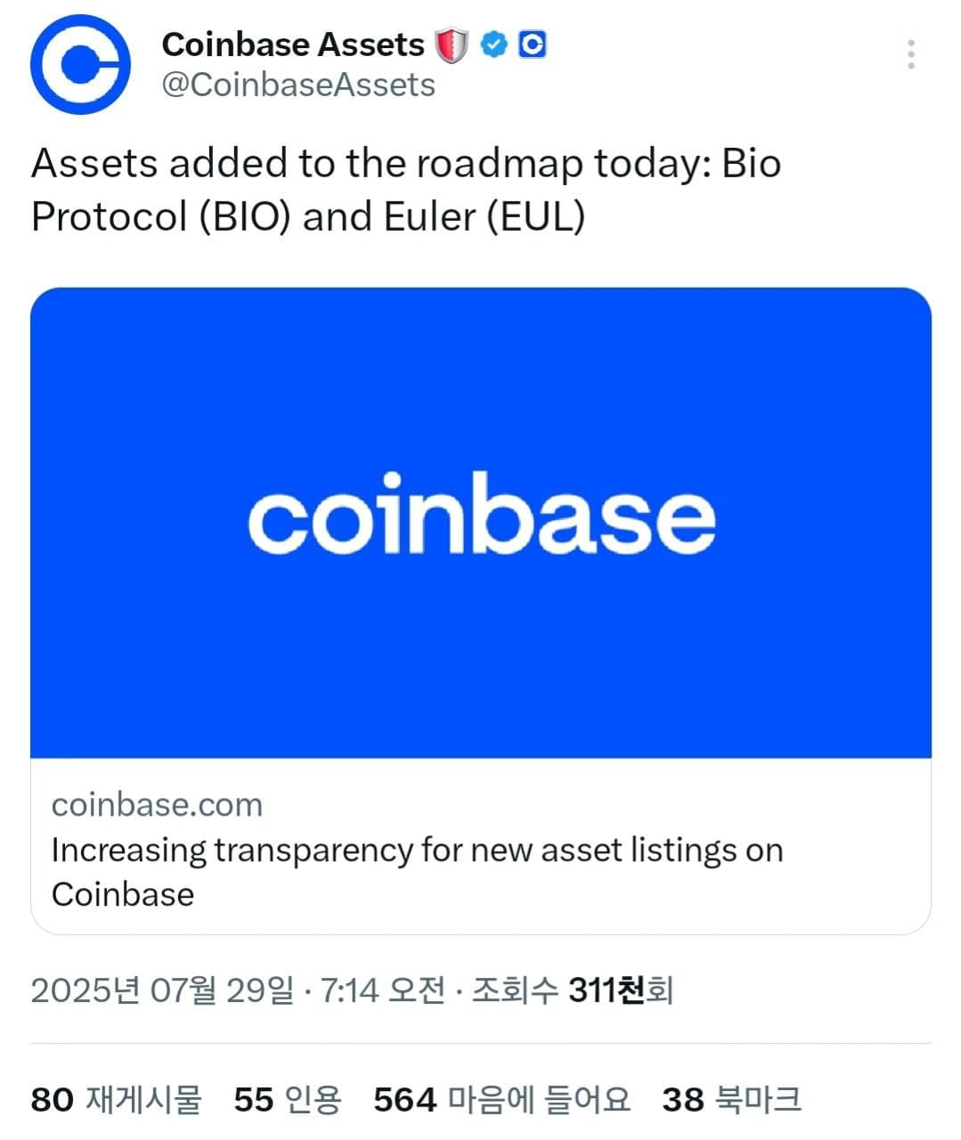Click the 80 재게시물 repost count
Viewport: 961px width, 1140px height.
[118, 1099]
